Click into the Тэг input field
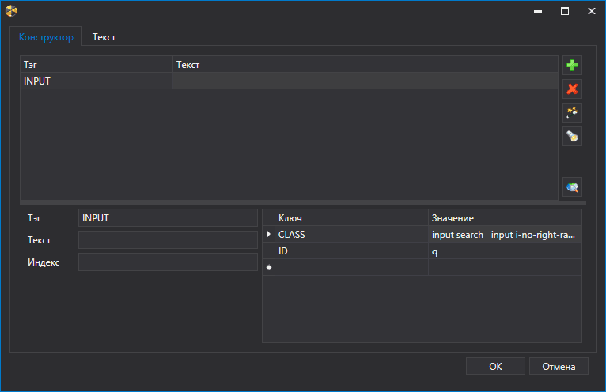606x392 pixels. pos(168,218)
